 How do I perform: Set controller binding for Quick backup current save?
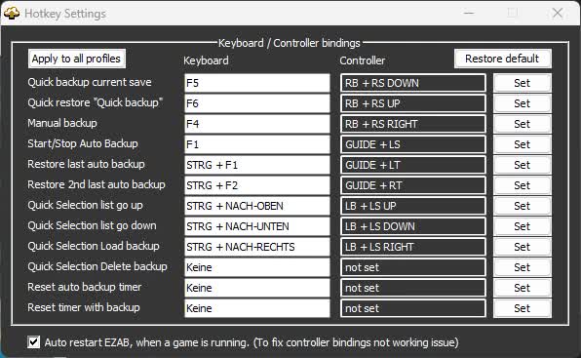(523, 83)
